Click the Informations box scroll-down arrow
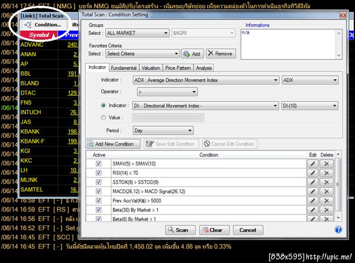 click(338, 56)
